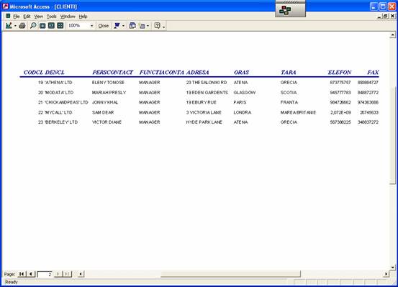
Task: Select the Zoom magnifier tool
Action: click(x=33, y=25)
